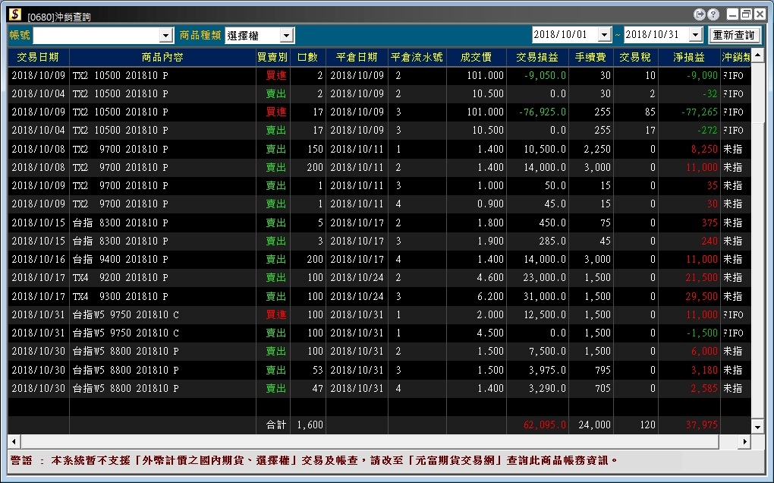This screenshot has width=774, height=483.
Task: Click the 成交價 column header
Action: point(477,57)
